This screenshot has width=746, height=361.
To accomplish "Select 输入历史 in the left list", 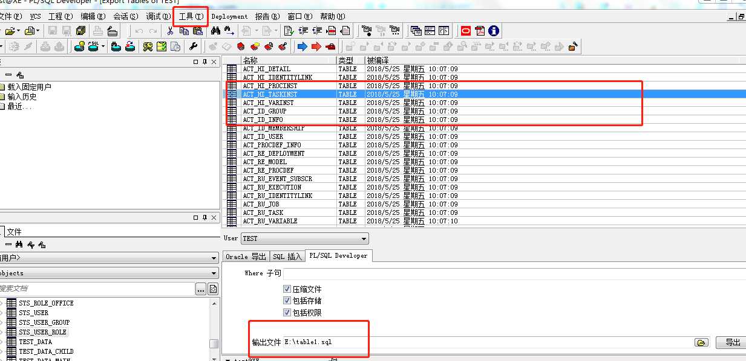I will (x=22, y=97).
